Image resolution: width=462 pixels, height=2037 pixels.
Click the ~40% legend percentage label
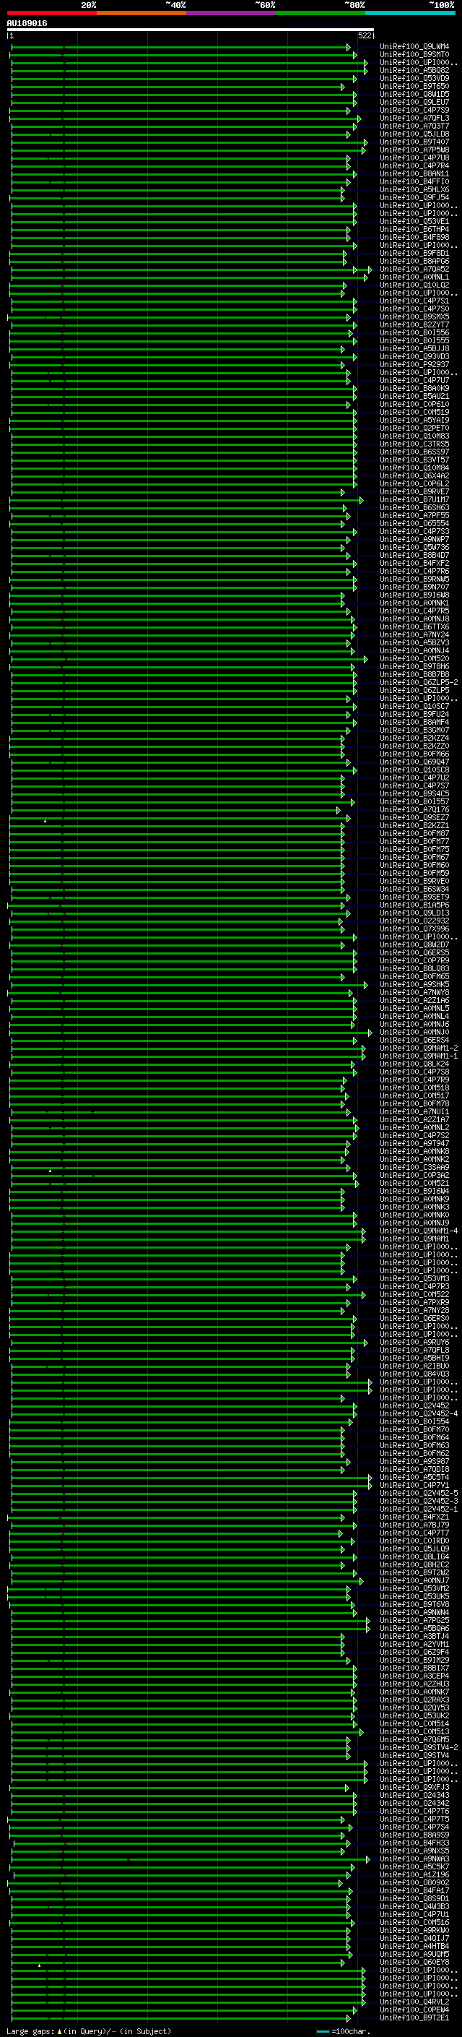(175, 6)
